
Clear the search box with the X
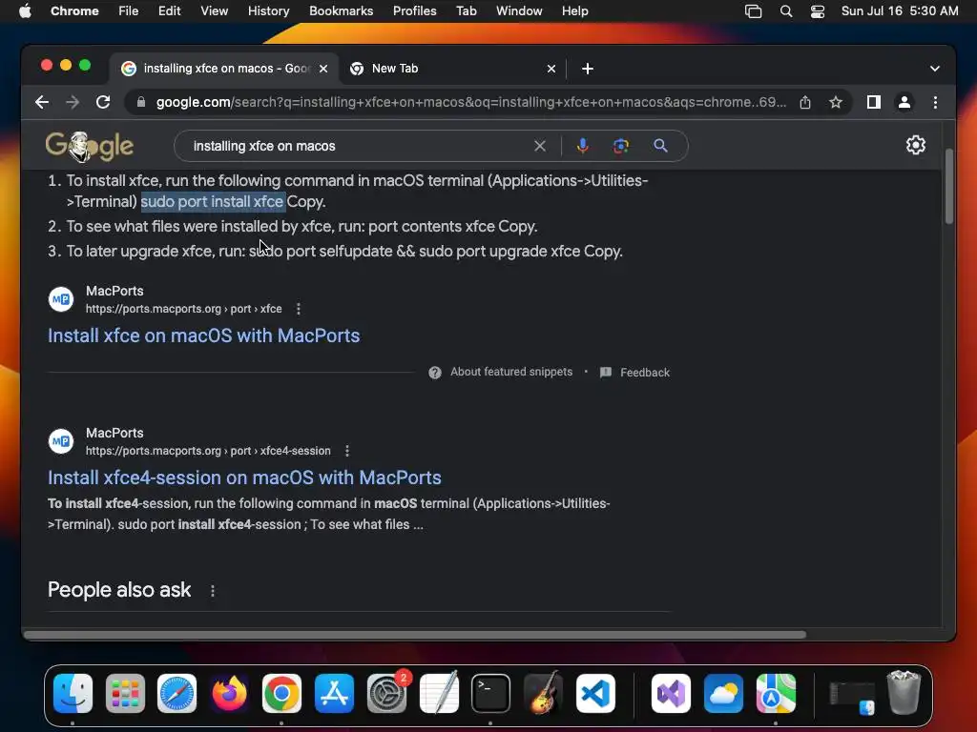(540, 146)
